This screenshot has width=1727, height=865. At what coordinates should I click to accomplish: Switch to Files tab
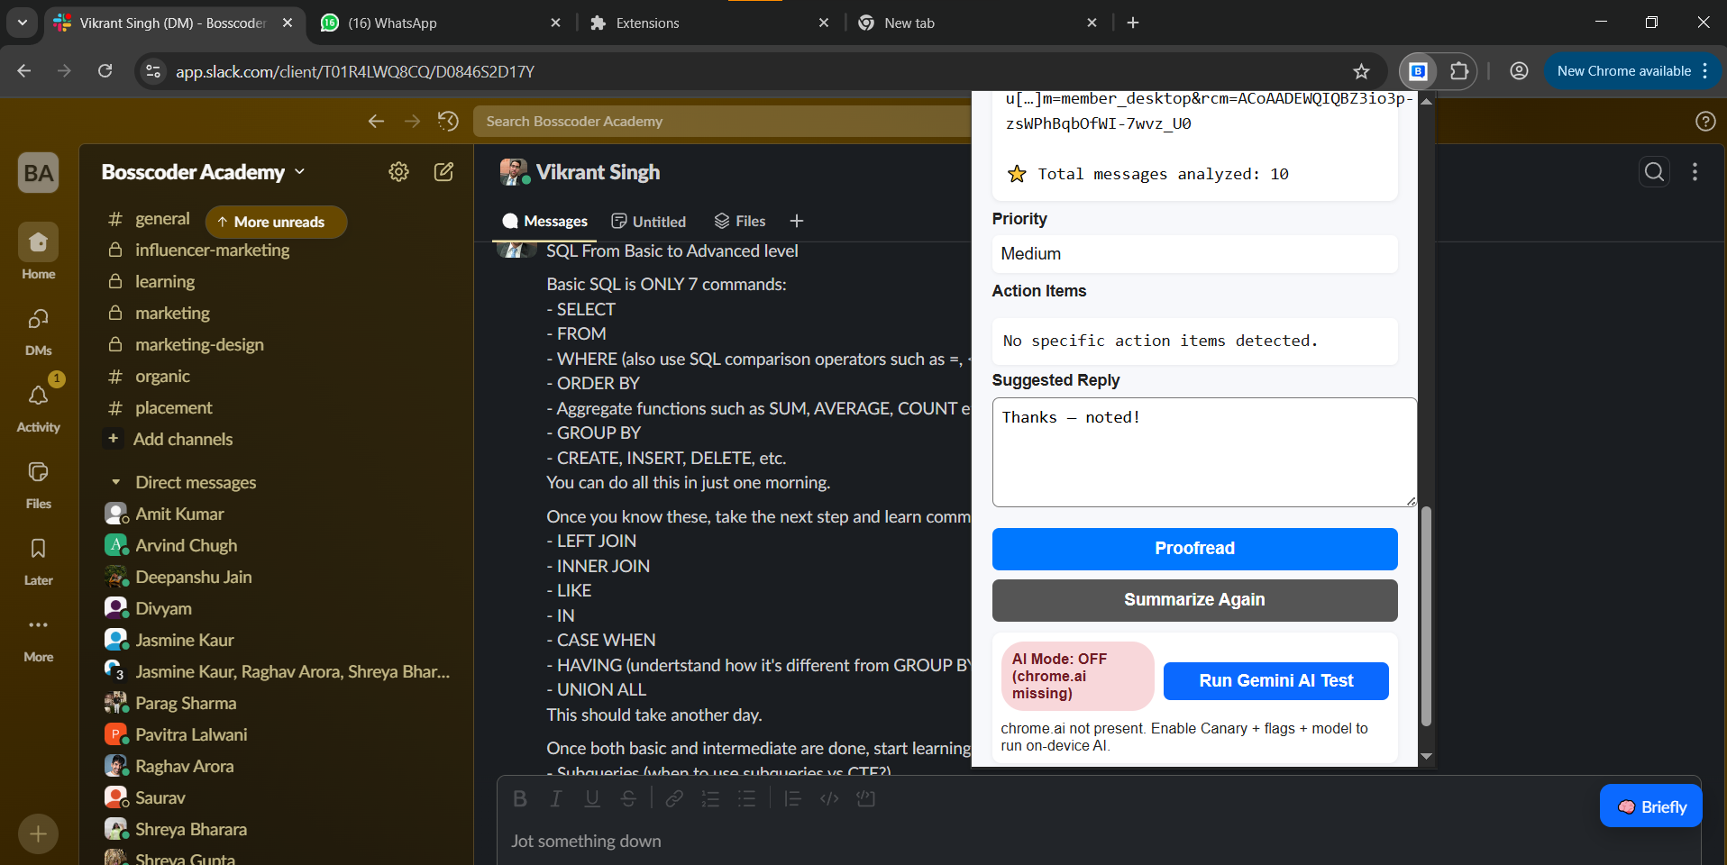point(739,222)
